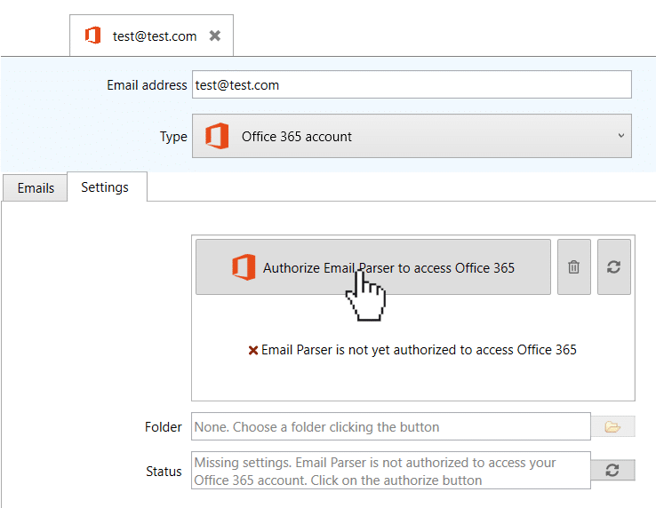Click the Office icon in Type dropdown
656x508 pixels.
tap(217, 136)
